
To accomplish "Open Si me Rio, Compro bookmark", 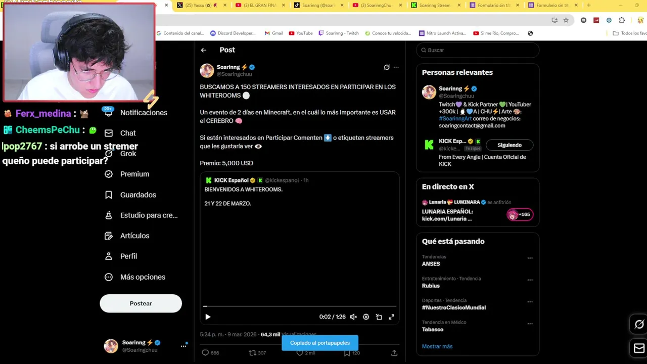I will click(x=496, y=33).
